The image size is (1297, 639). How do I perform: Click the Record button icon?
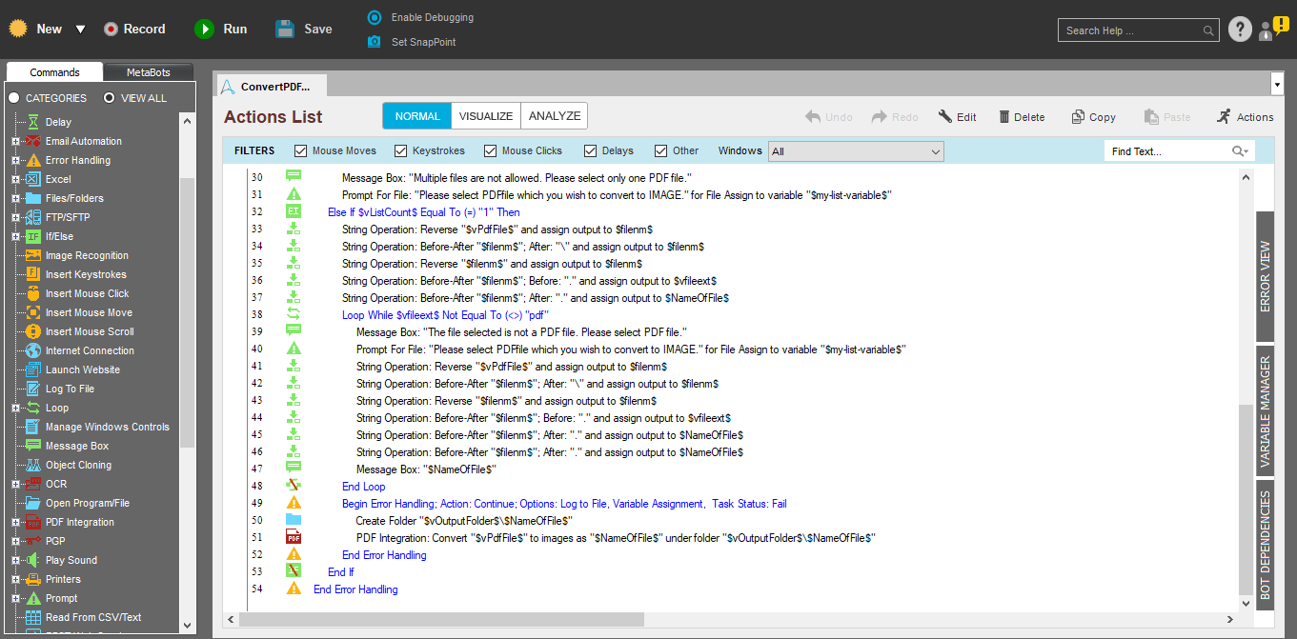pos(111,30)
